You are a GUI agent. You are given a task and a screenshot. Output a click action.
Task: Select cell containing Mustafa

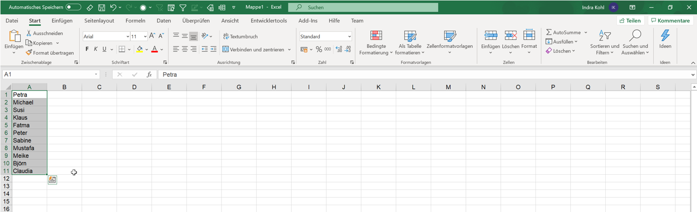[x=29, y=148]
